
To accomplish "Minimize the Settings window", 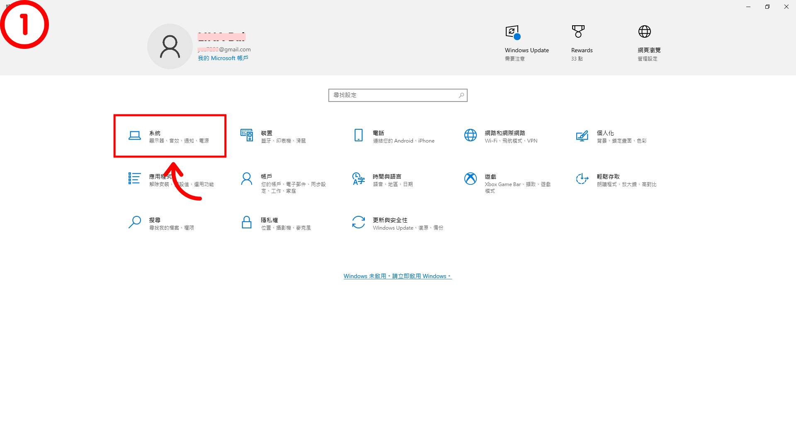I will 748,7.
